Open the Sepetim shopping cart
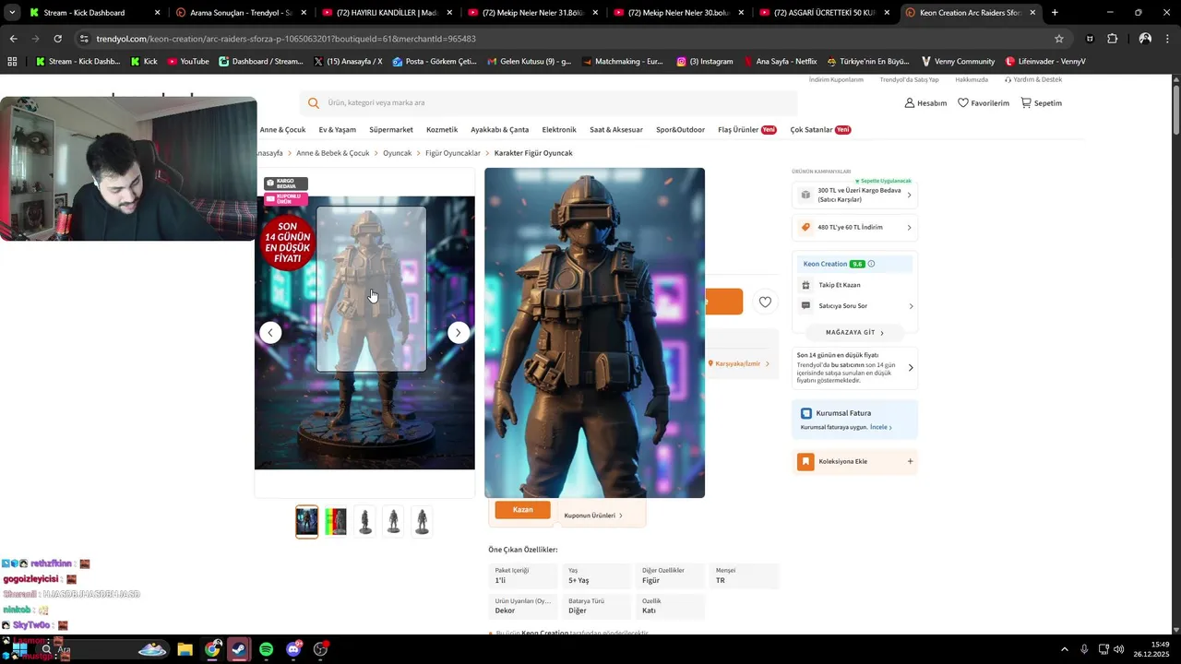Viewport: 1181px width, 664px height. 1042,103
